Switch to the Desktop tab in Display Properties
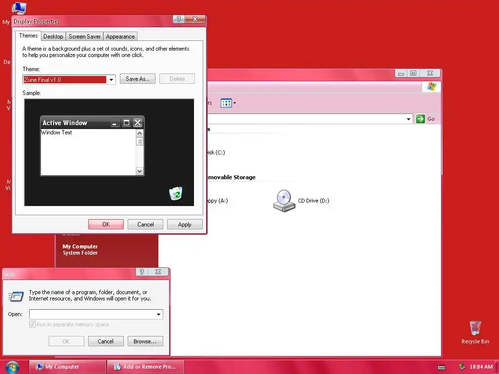This screenshot has width=499, height=374. click(x=53, y=36)
